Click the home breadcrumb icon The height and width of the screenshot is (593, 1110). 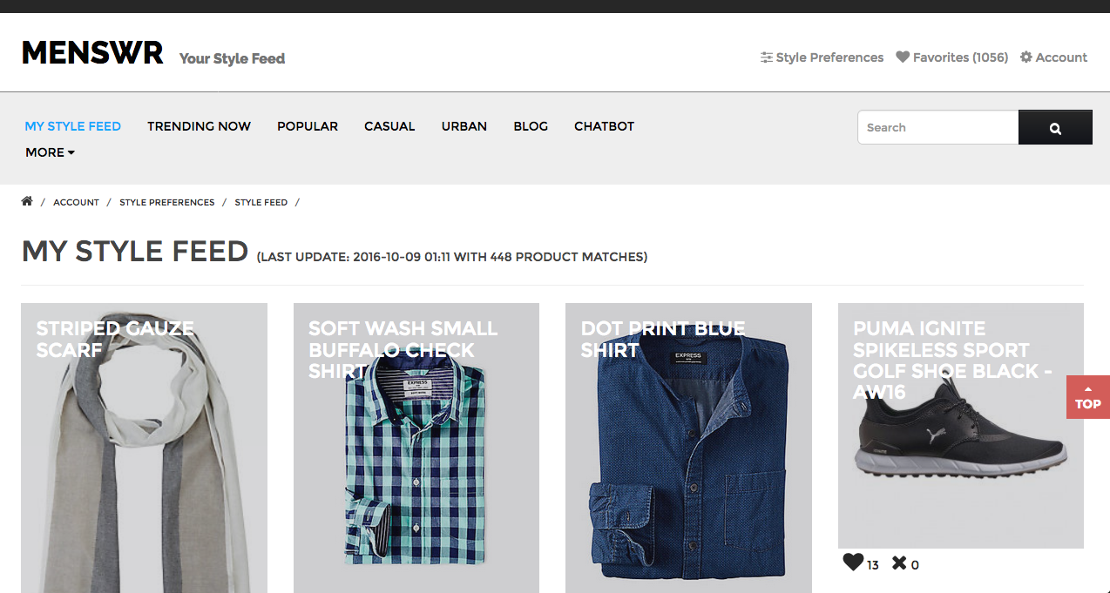[x=27, y=200]
